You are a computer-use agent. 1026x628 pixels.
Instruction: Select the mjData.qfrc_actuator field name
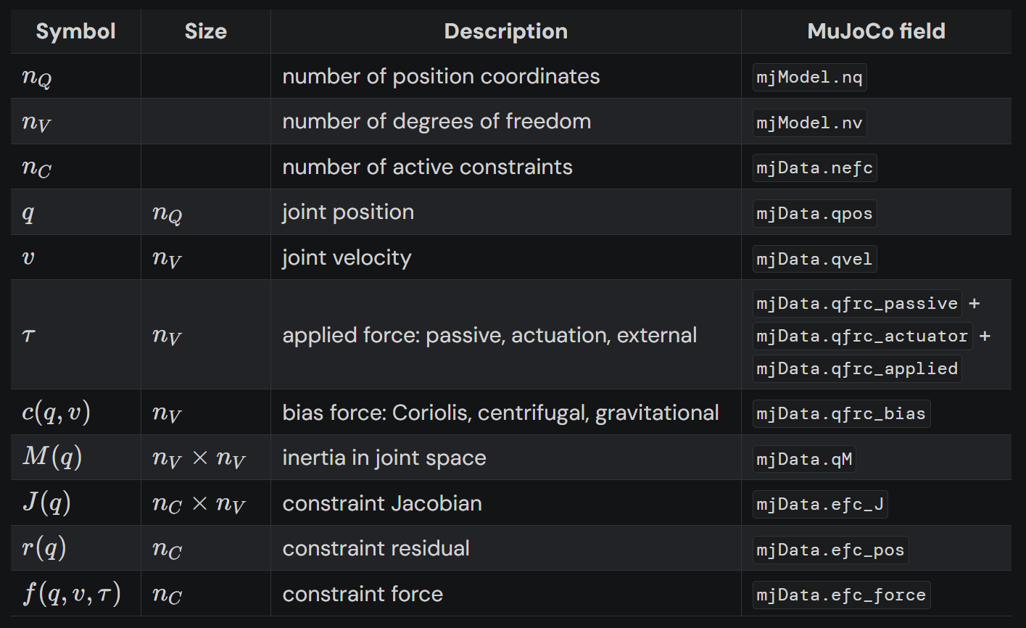(x=862, y=336)
